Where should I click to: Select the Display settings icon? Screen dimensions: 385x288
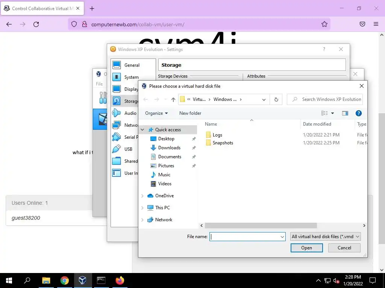point(117,89)
